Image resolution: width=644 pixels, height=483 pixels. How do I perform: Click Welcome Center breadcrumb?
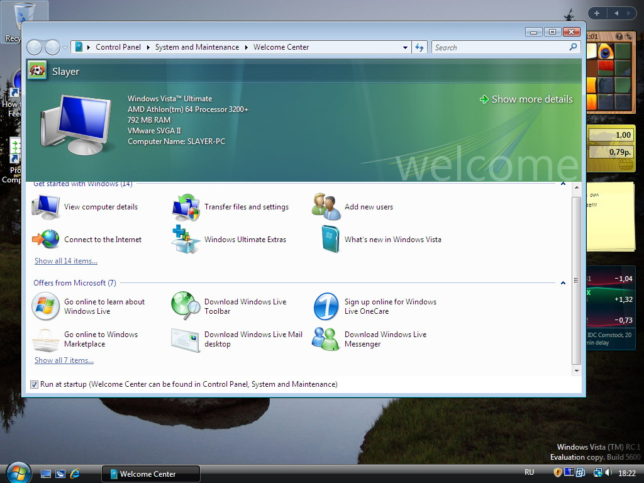tap(281, 47)
